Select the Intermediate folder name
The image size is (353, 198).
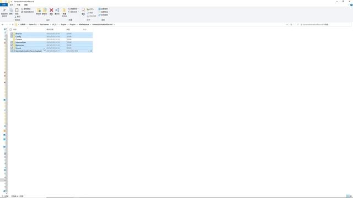[x=20, y=42]
